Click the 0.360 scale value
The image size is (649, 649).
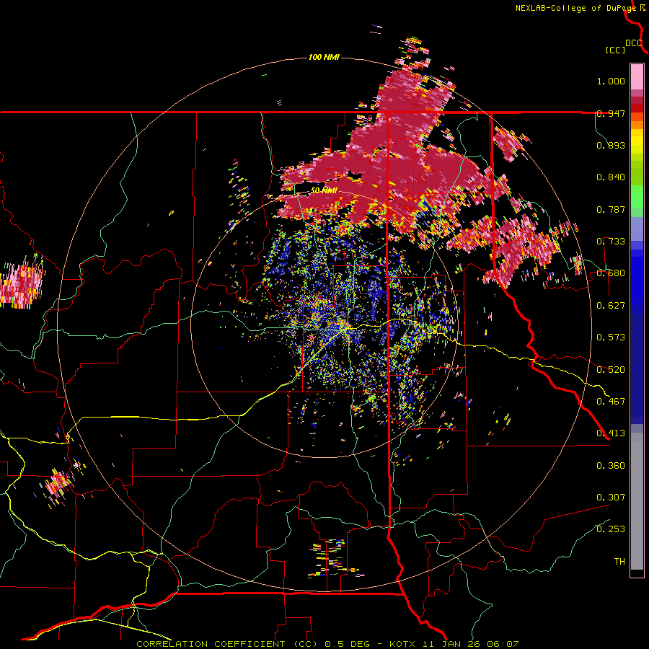click(x=611, y=466)
